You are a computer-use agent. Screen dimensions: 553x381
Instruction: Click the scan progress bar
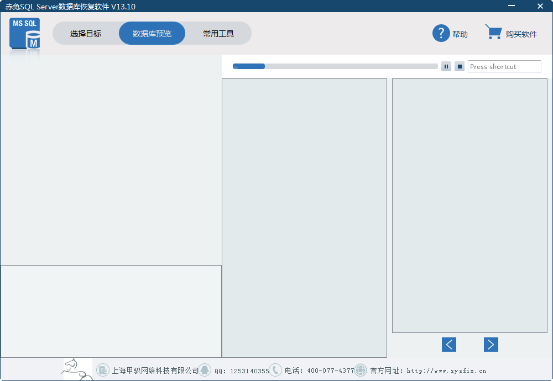click(335, 66)
